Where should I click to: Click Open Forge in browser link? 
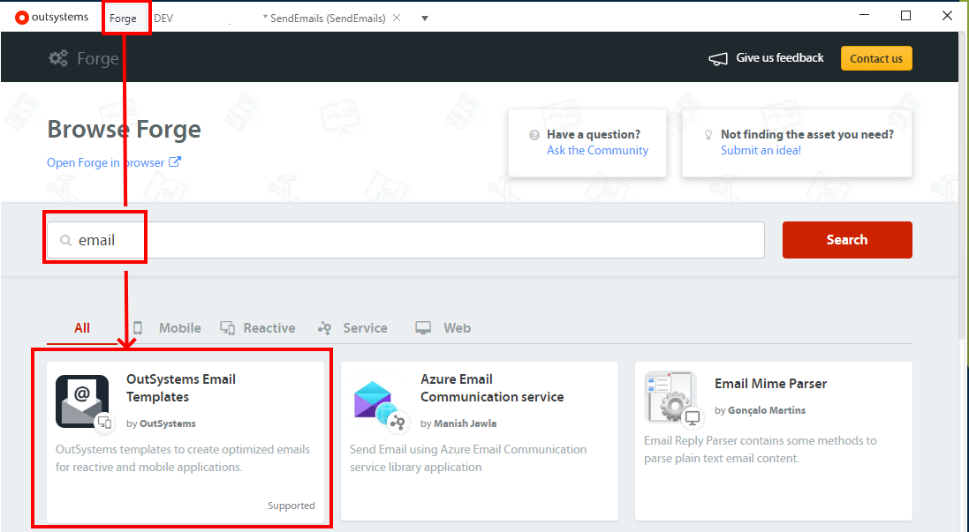[x=106, y=162]
